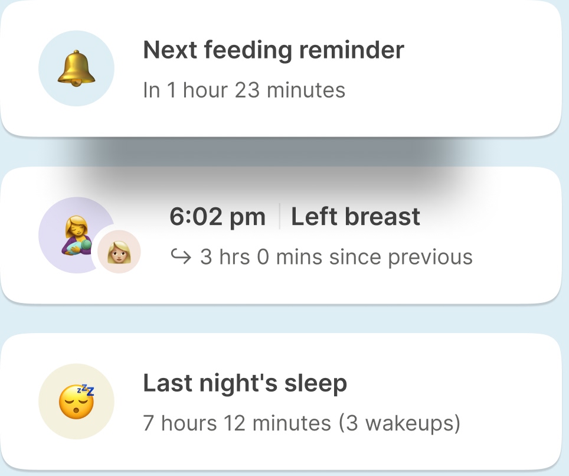Screen dimensions: 569x476
Task: Click '3 hrs 0 mins since previous' text
Action: click(336, 257)
